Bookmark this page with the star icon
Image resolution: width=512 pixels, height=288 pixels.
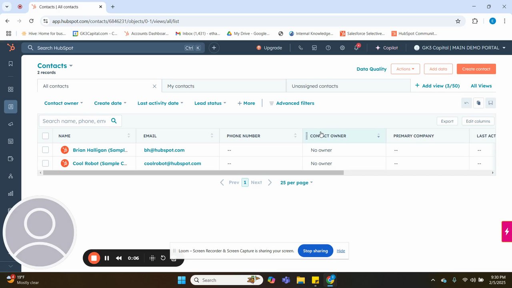pos(458,21)
